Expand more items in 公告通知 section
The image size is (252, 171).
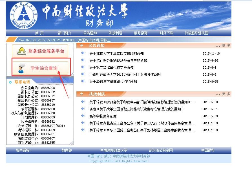pyautogui.click(x=223, y=46)
